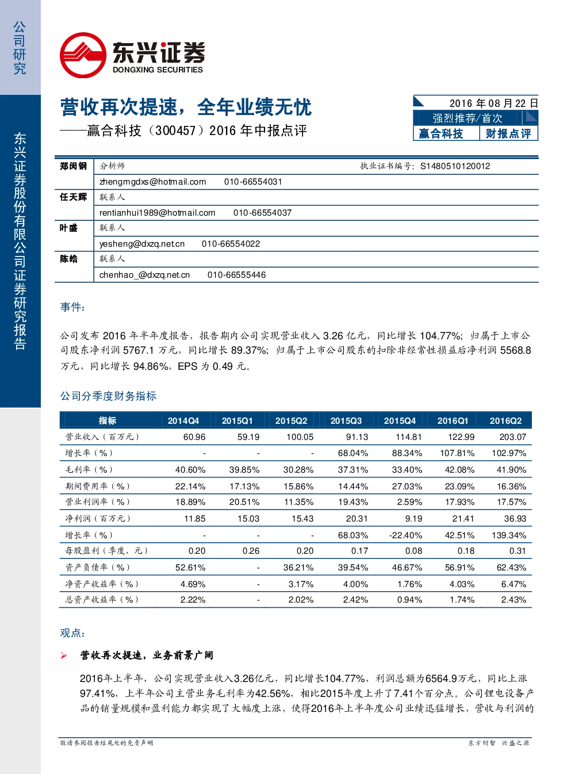Click email yesheng@dxzq.net.cn
Viewport: 571px width, 774px height.
coord(142,244)
